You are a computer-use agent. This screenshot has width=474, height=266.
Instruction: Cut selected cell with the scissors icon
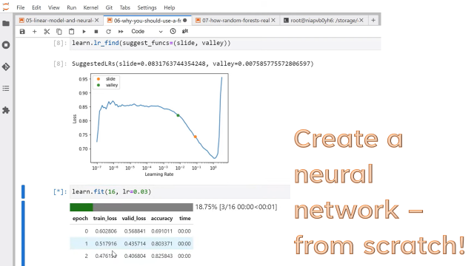pos(47,31)
